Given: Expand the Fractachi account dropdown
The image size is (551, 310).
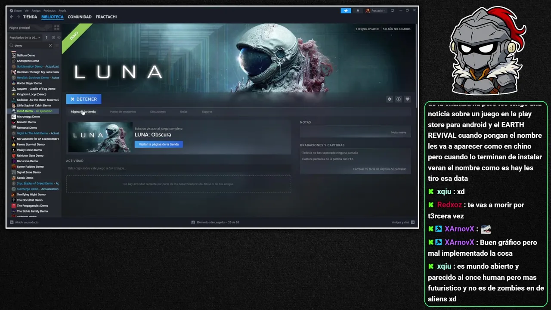Looking at the screenshot, I should click(x=376, y=10).
